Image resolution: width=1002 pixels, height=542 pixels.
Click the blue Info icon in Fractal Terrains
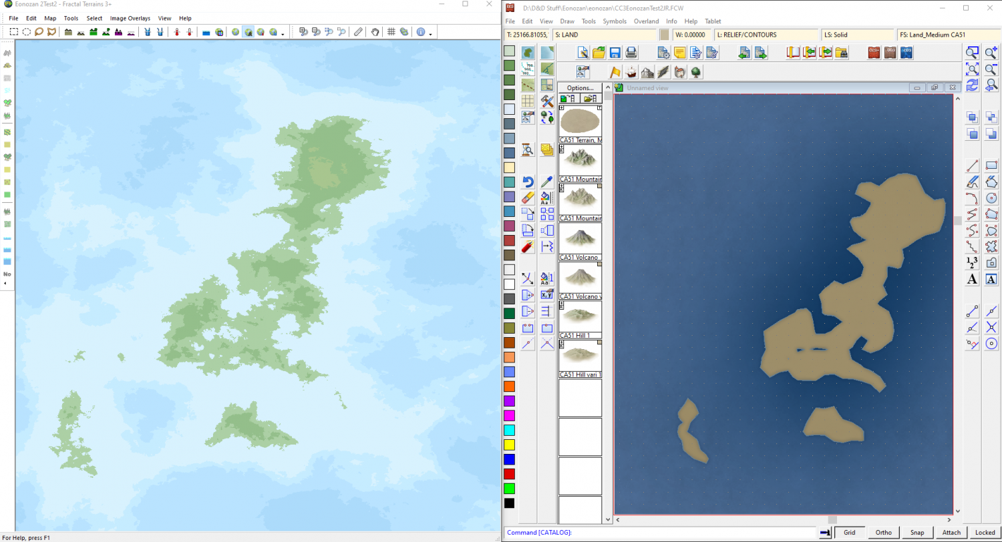[421, 31]
